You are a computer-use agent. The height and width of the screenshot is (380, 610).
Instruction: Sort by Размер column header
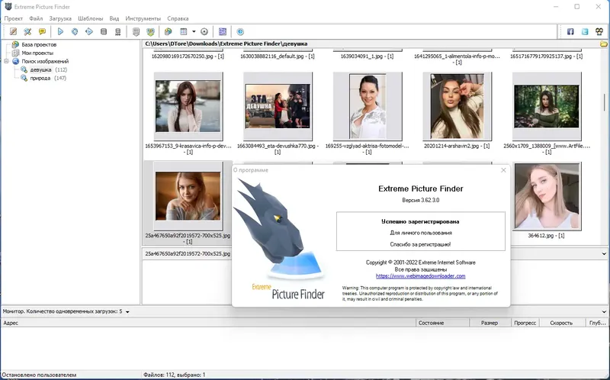490,323
